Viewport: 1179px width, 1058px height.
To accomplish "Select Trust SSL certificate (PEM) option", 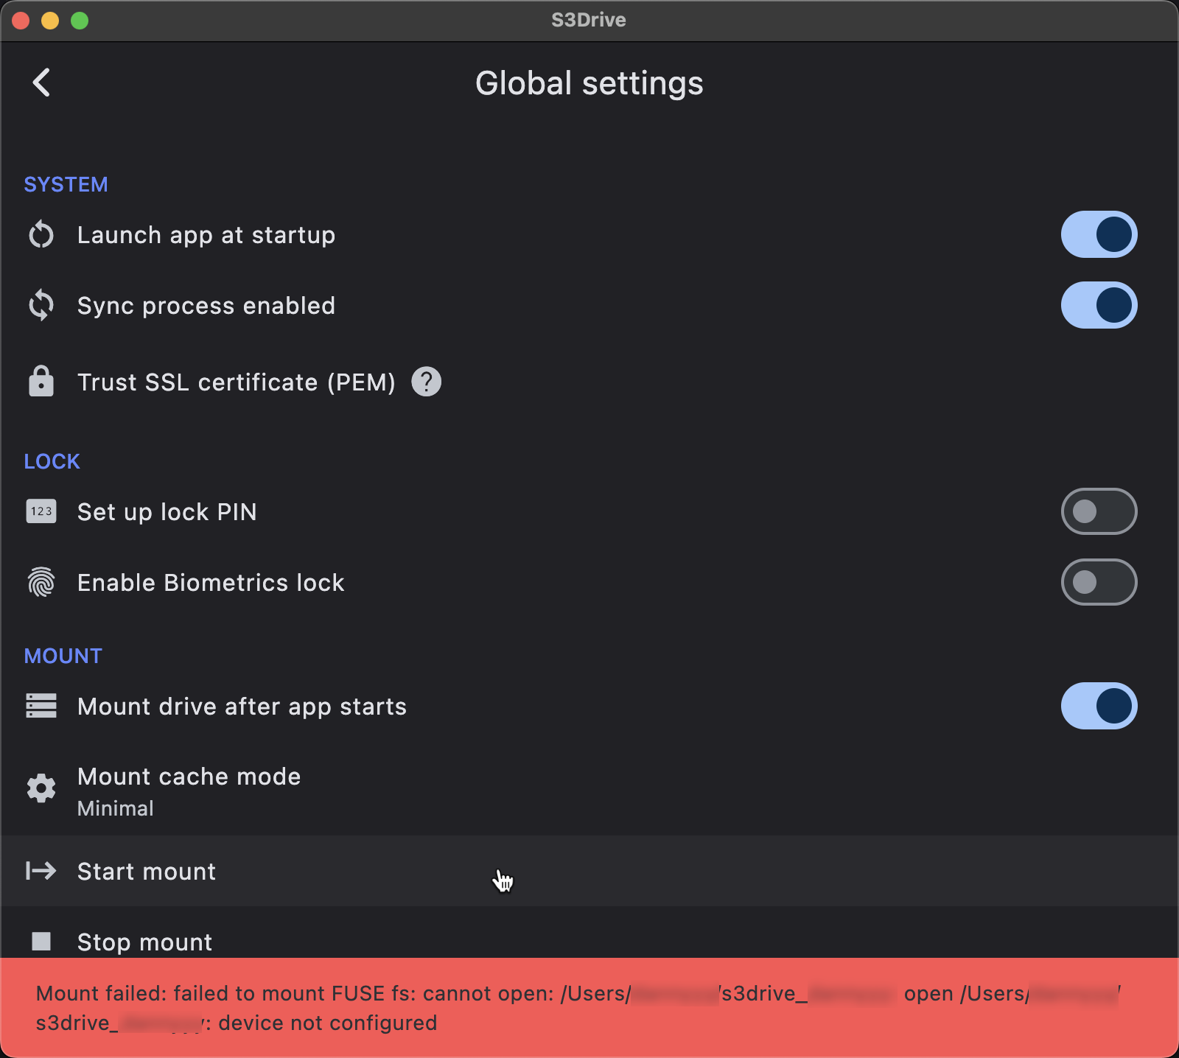I will (236, 382).
